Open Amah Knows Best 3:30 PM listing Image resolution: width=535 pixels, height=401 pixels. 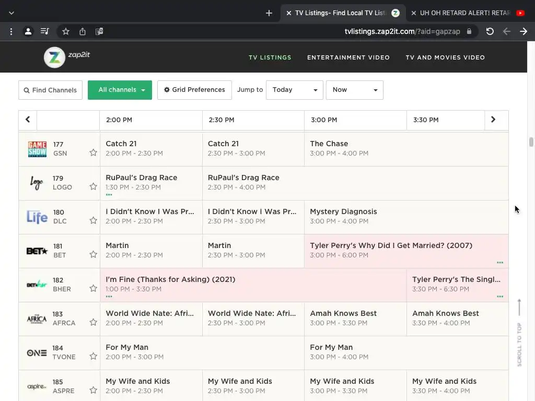457,319
